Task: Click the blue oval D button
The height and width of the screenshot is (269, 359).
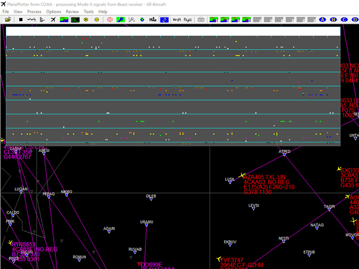Action: (355, 20)
